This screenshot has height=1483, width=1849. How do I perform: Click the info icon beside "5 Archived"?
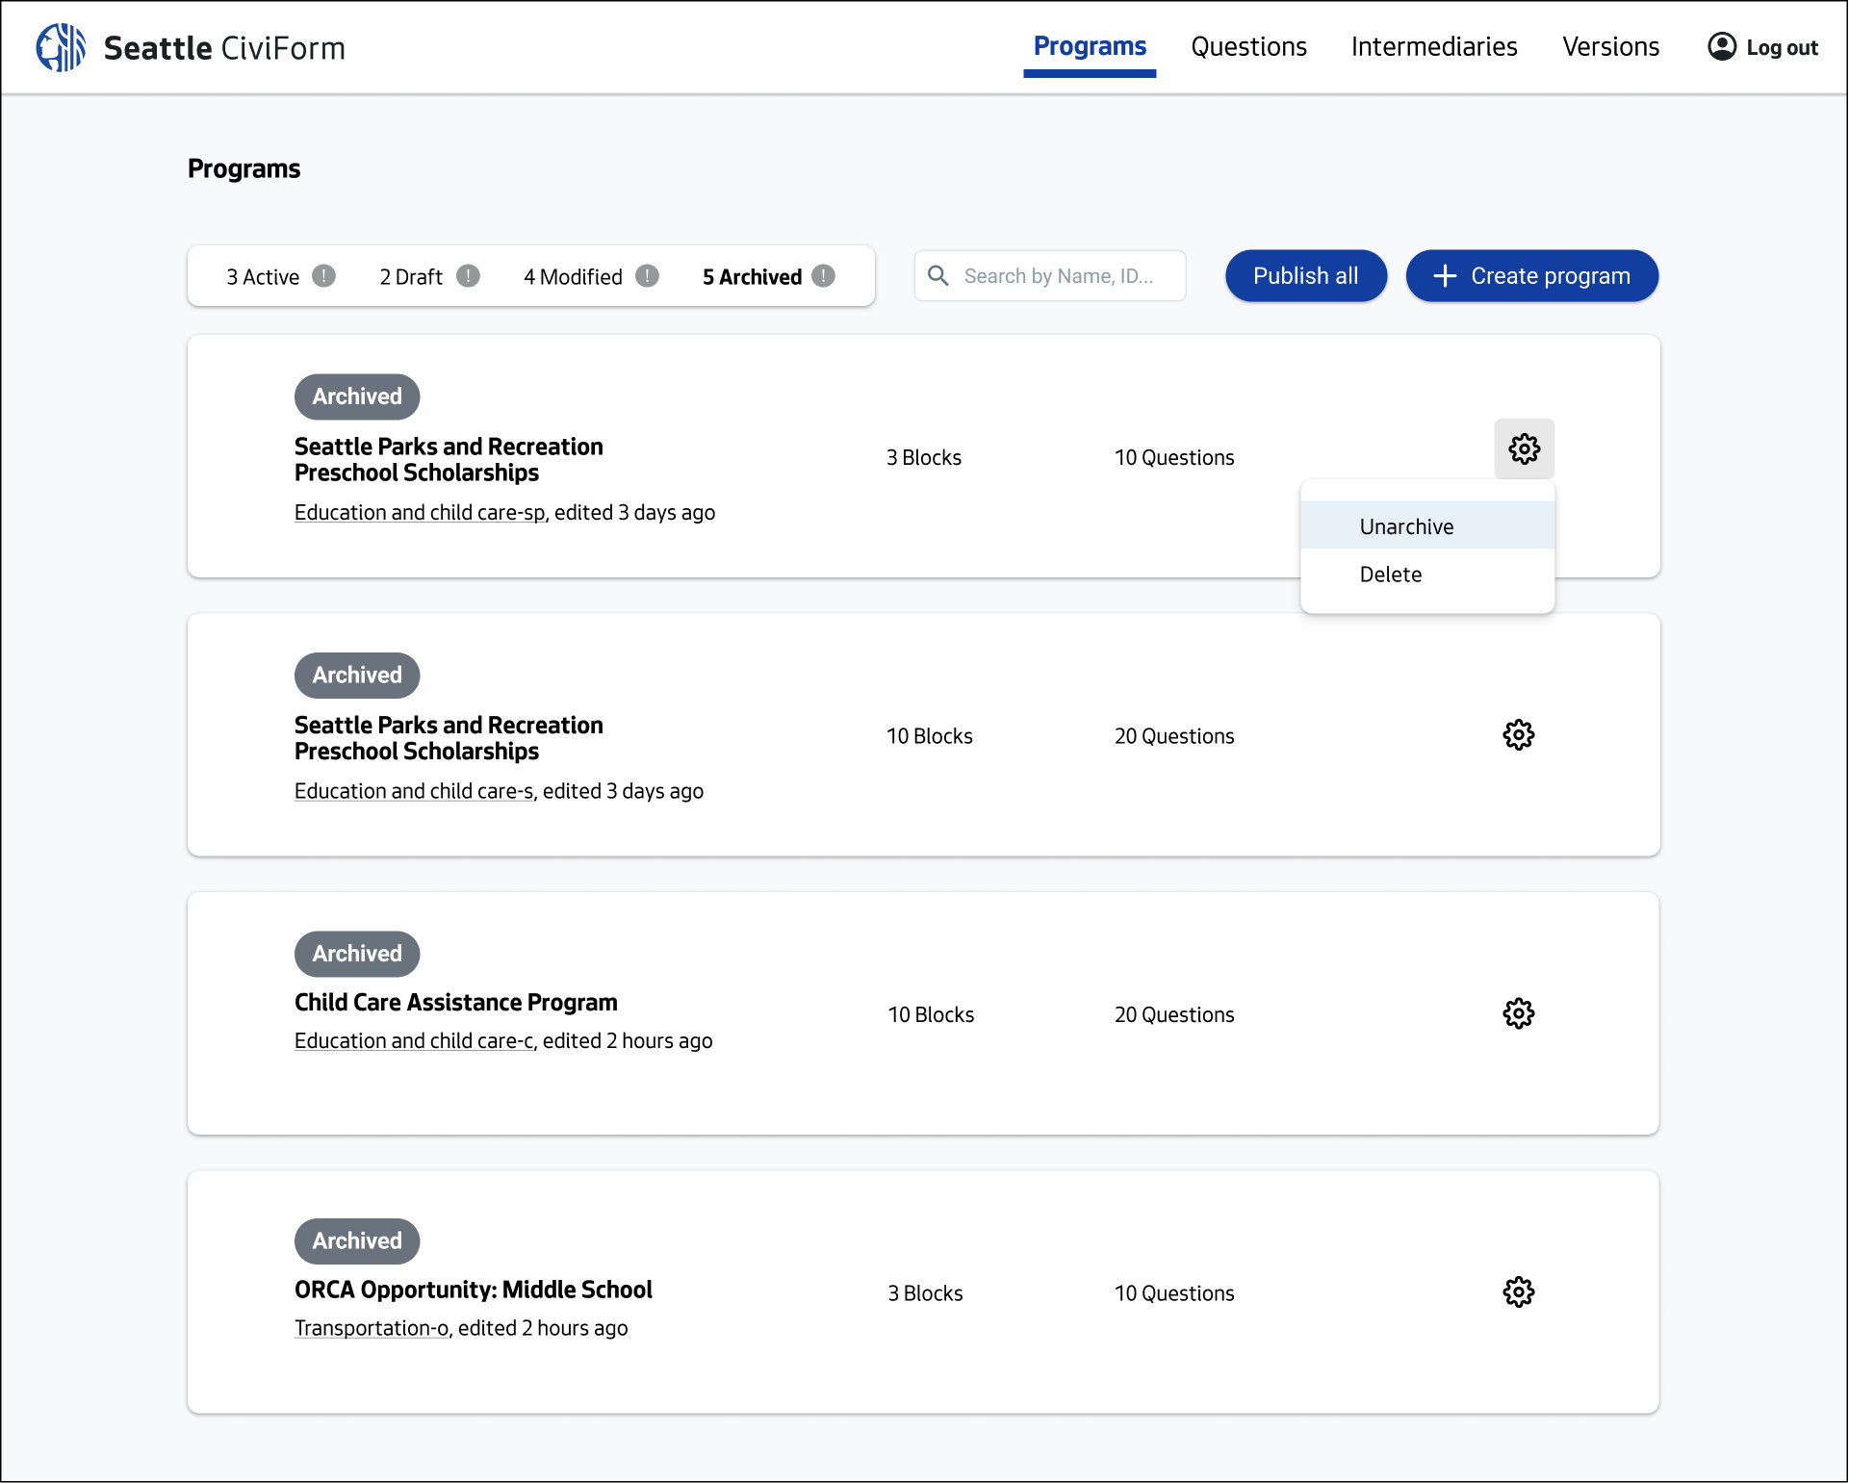pos(825,276)
